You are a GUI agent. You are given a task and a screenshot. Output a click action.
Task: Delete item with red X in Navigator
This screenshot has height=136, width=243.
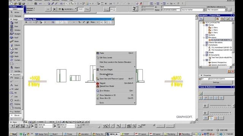(x=233, y=71)
